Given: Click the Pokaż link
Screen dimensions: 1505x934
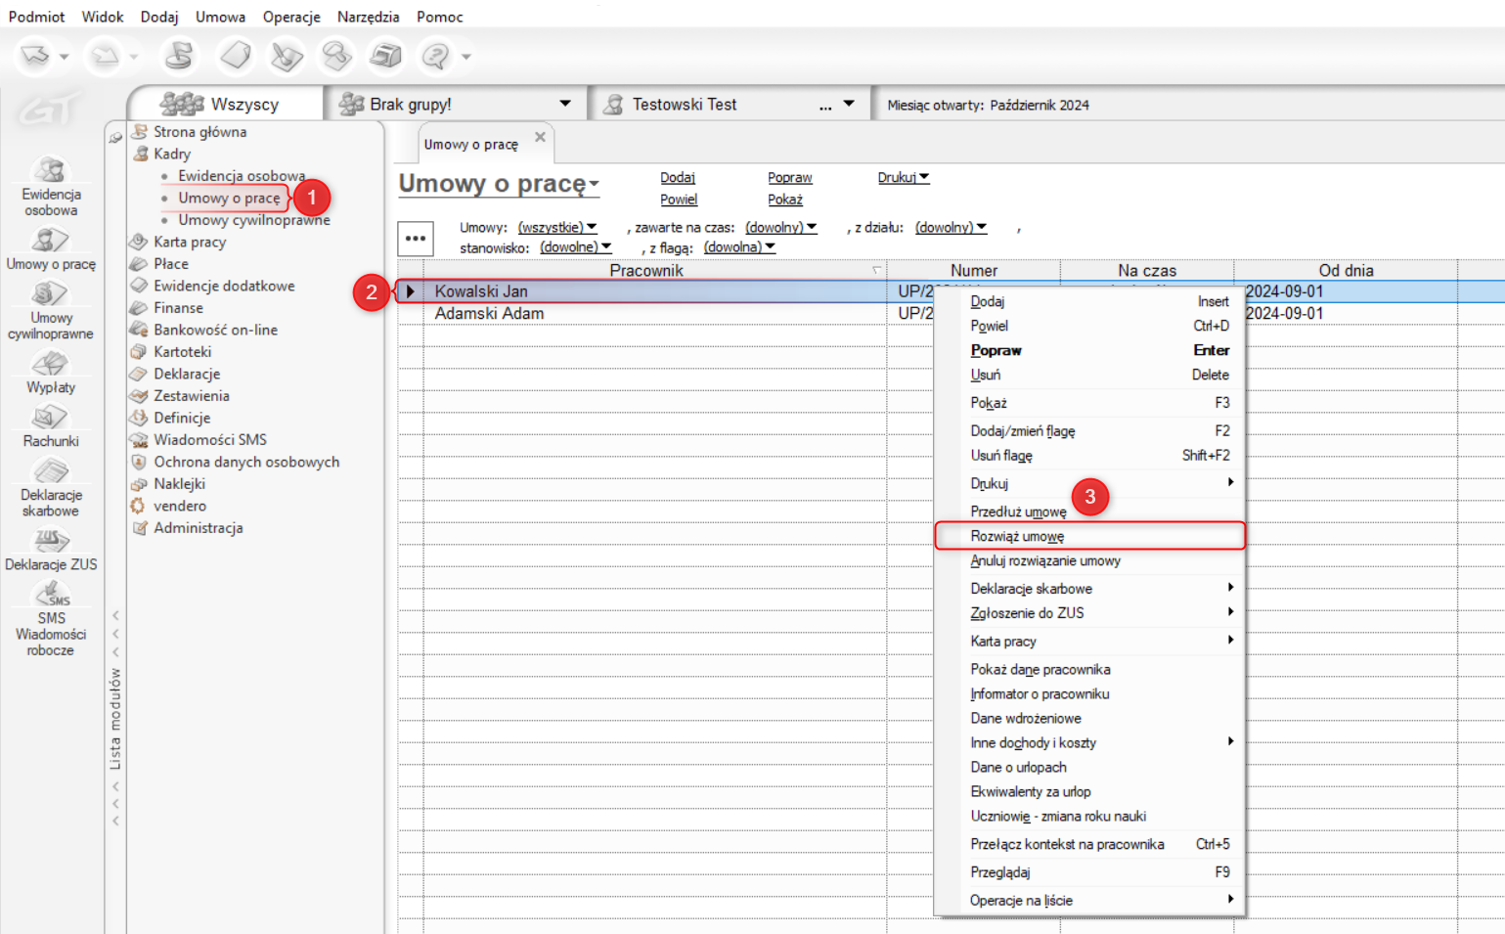Looking at the screenshot, I should 785,199.
